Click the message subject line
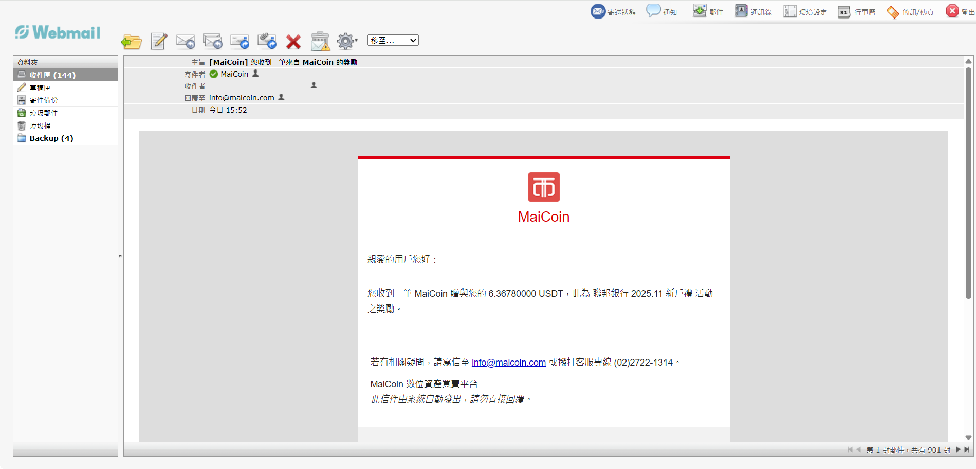Image resolution: width=976 pixels, height=469 pixels. (x=283, y=62)
